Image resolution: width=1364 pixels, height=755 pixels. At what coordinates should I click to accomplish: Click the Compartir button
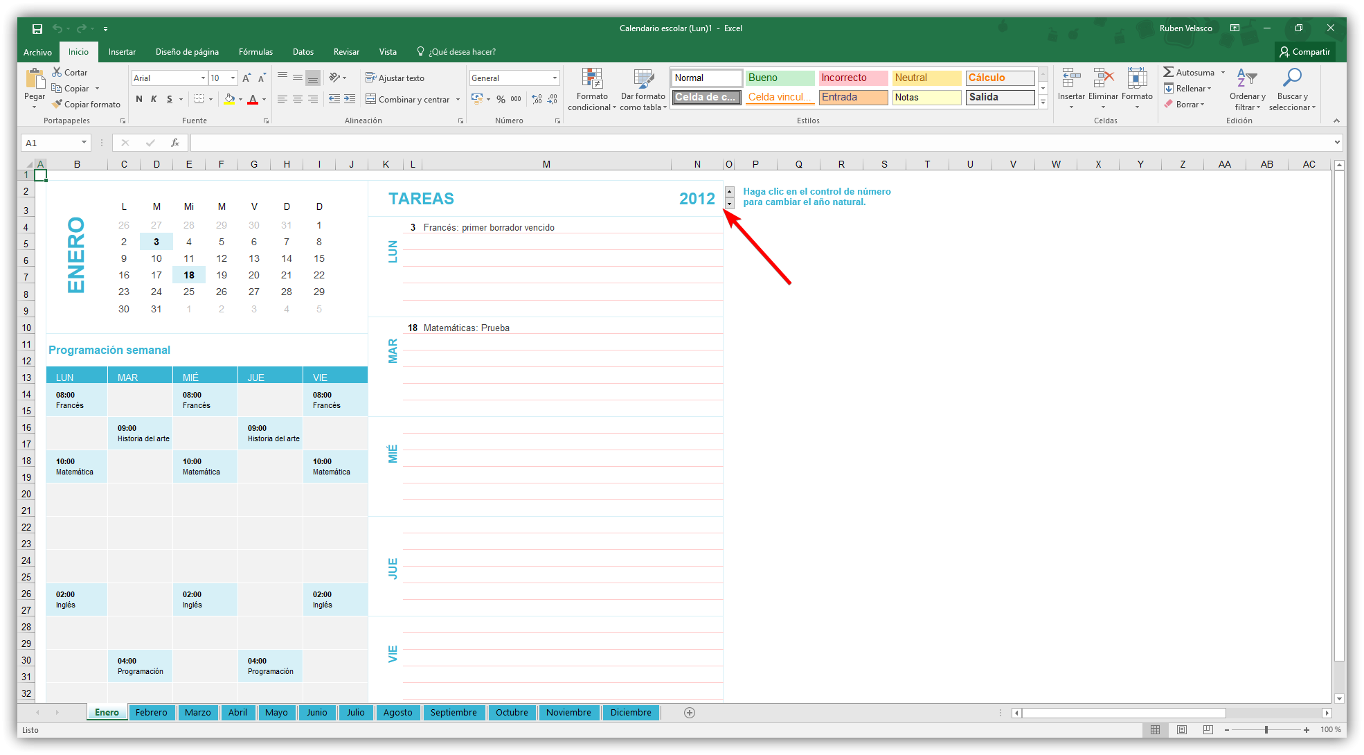point(1305,52)
